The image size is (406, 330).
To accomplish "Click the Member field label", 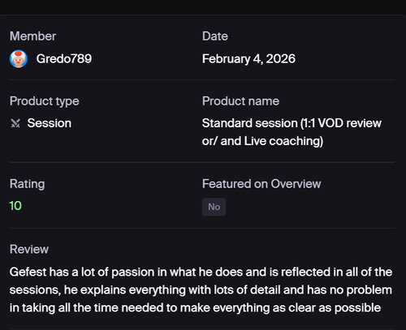I will [x=32, y=36].
